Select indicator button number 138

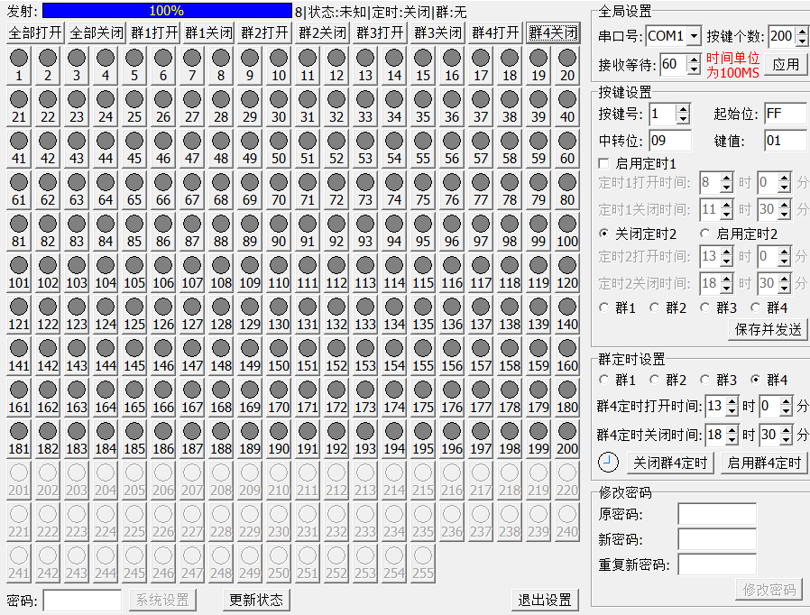[510, 315]
